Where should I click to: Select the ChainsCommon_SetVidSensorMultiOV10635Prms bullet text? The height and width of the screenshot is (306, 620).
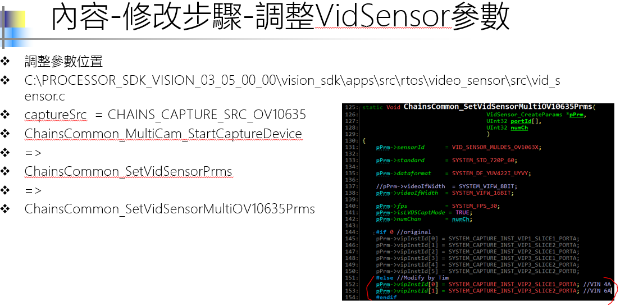coord(170,209)
